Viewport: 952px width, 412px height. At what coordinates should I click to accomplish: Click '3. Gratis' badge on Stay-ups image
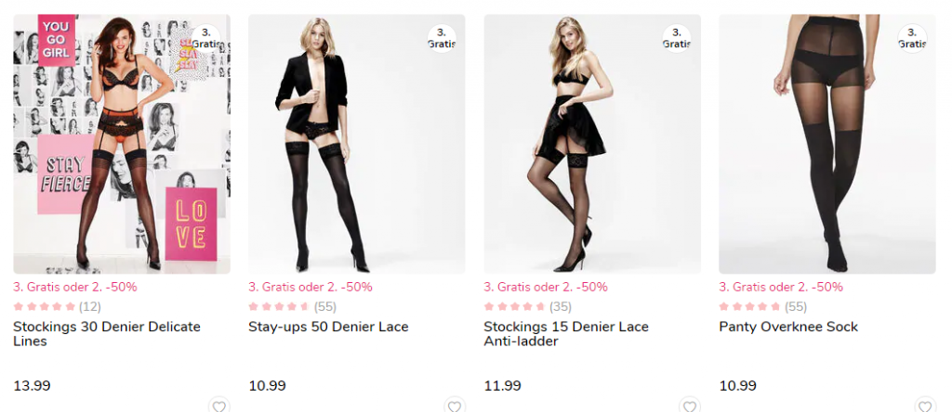pos(442,38)
